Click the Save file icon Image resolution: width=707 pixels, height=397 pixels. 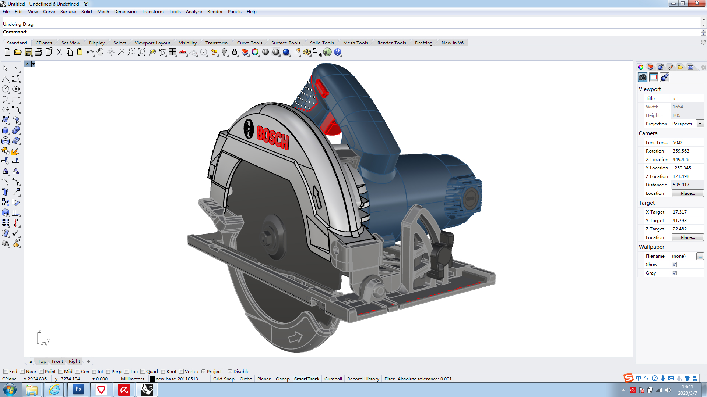(x=28, y=52)
